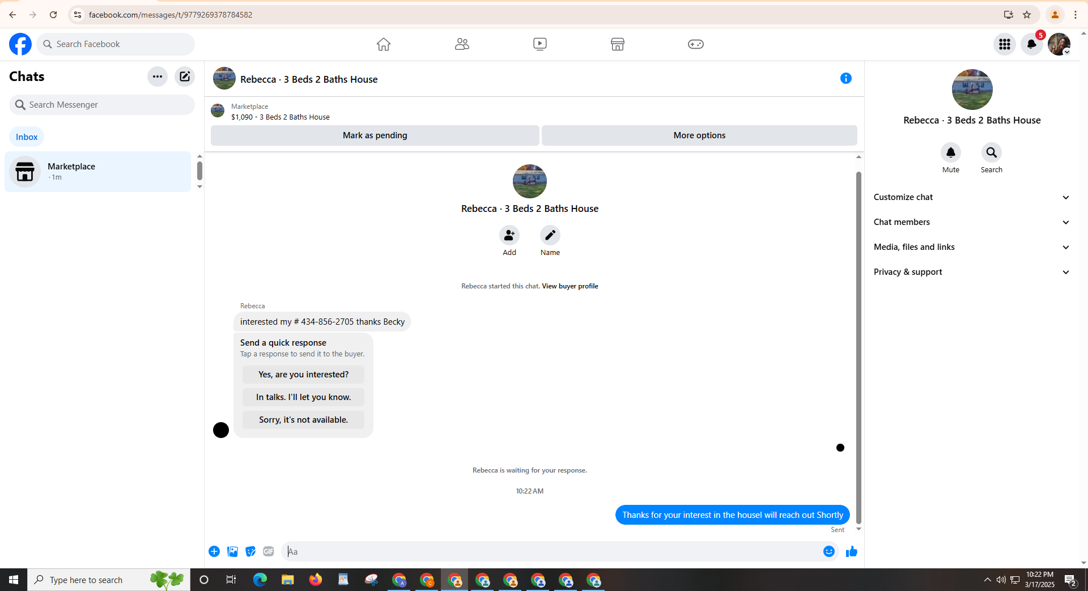Screen dimensions: 1088x591
Task: Click the Search Messenger field
Action: (x=102, y=105)
